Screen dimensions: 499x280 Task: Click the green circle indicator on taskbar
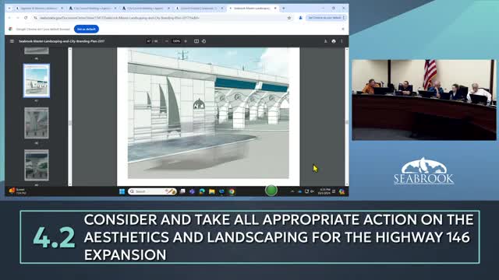click(x=271, y=191)
